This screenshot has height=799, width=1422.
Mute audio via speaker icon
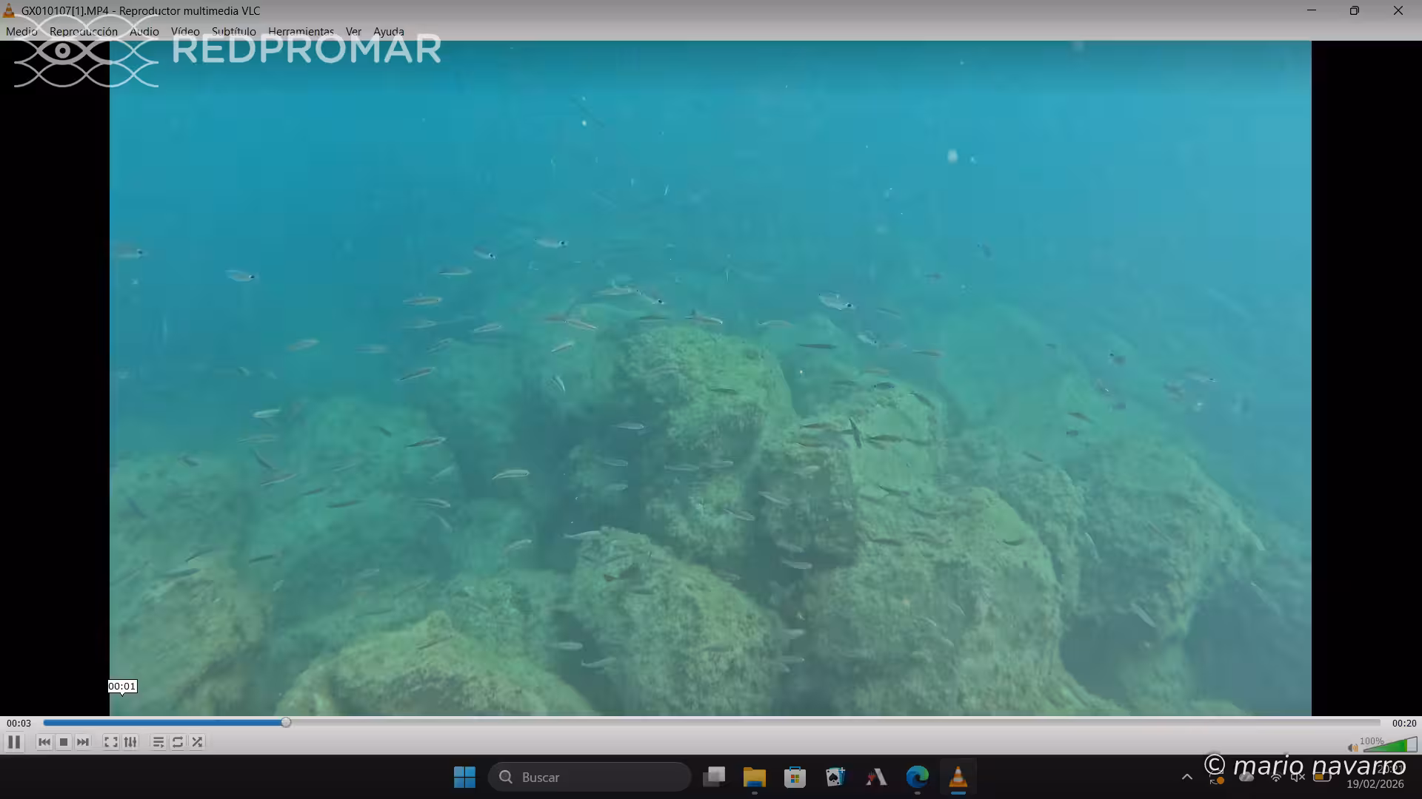click(x=1352, y=747)
